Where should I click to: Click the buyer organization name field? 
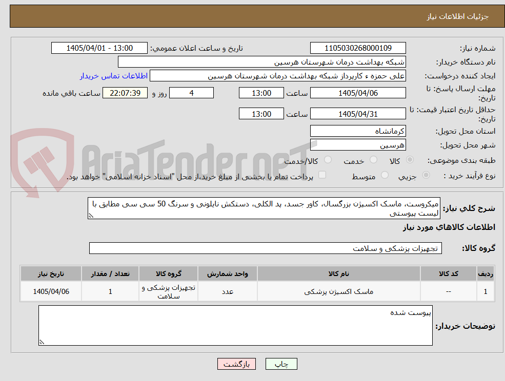[262, 62]
